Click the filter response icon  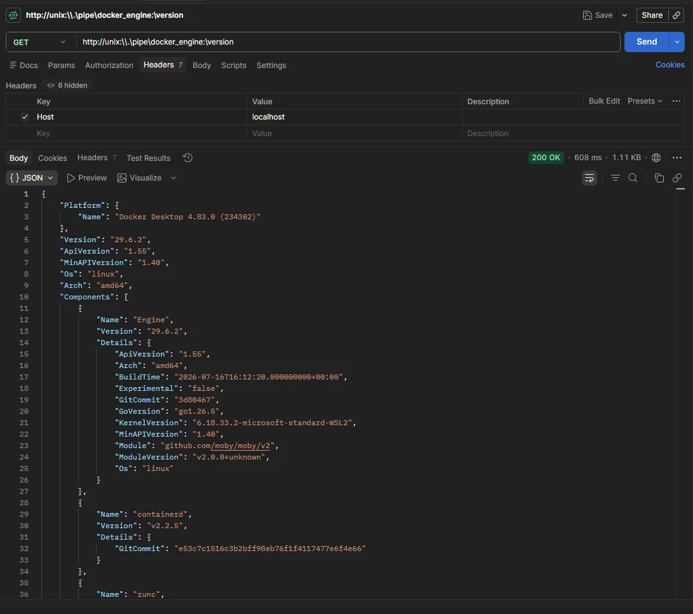[x=615, y=178]
